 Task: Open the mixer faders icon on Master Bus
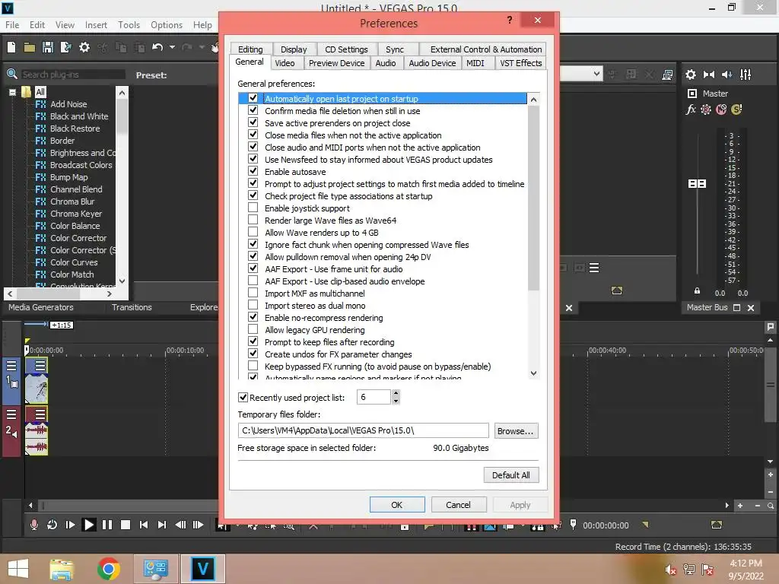746,75
